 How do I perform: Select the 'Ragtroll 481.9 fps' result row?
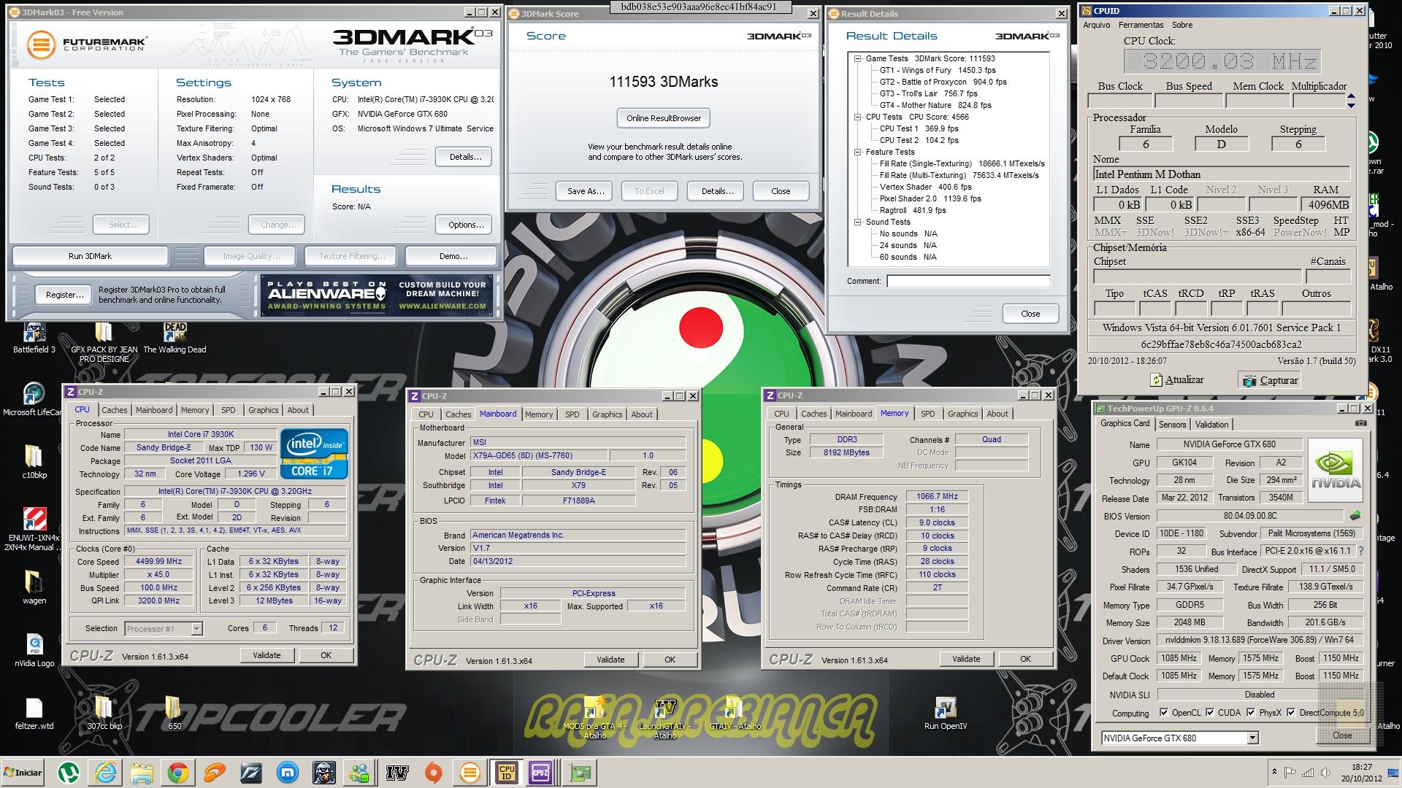tap(913, 210)
